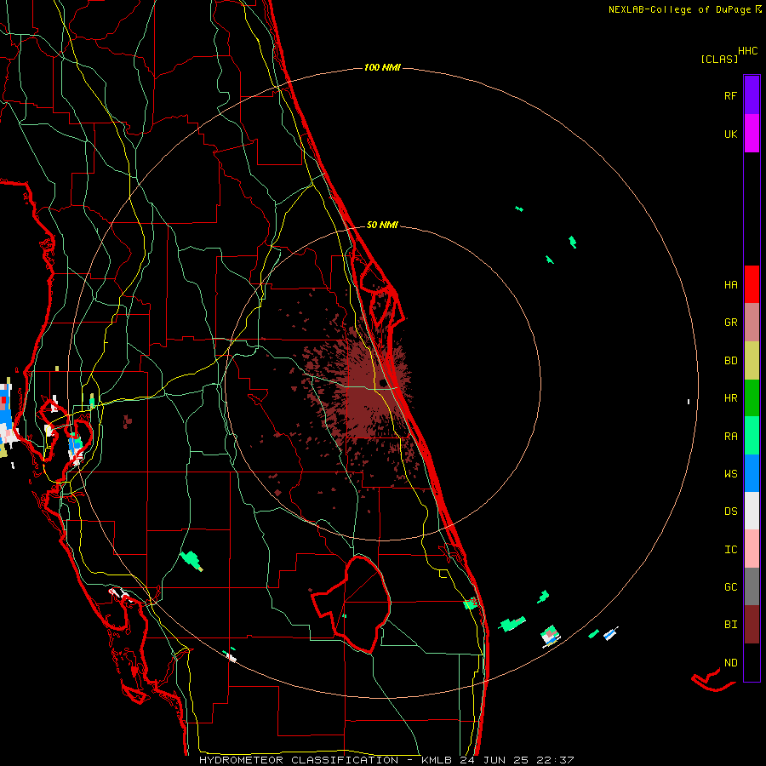Click the Hydrometeor Classification KMLB timestamp caption

(x=386, y=760)
